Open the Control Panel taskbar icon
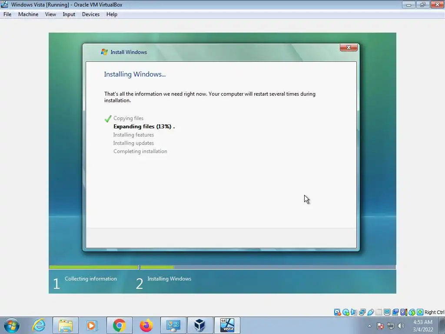Image resolution: width=445 pixels, height=334 pixels. point(173,325)
